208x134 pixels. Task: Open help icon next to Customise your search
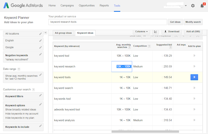tap(33, 90)
